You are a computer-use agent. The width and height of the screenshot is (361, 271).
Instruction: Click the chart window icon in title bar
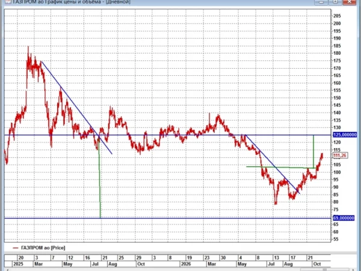point(8,2)
